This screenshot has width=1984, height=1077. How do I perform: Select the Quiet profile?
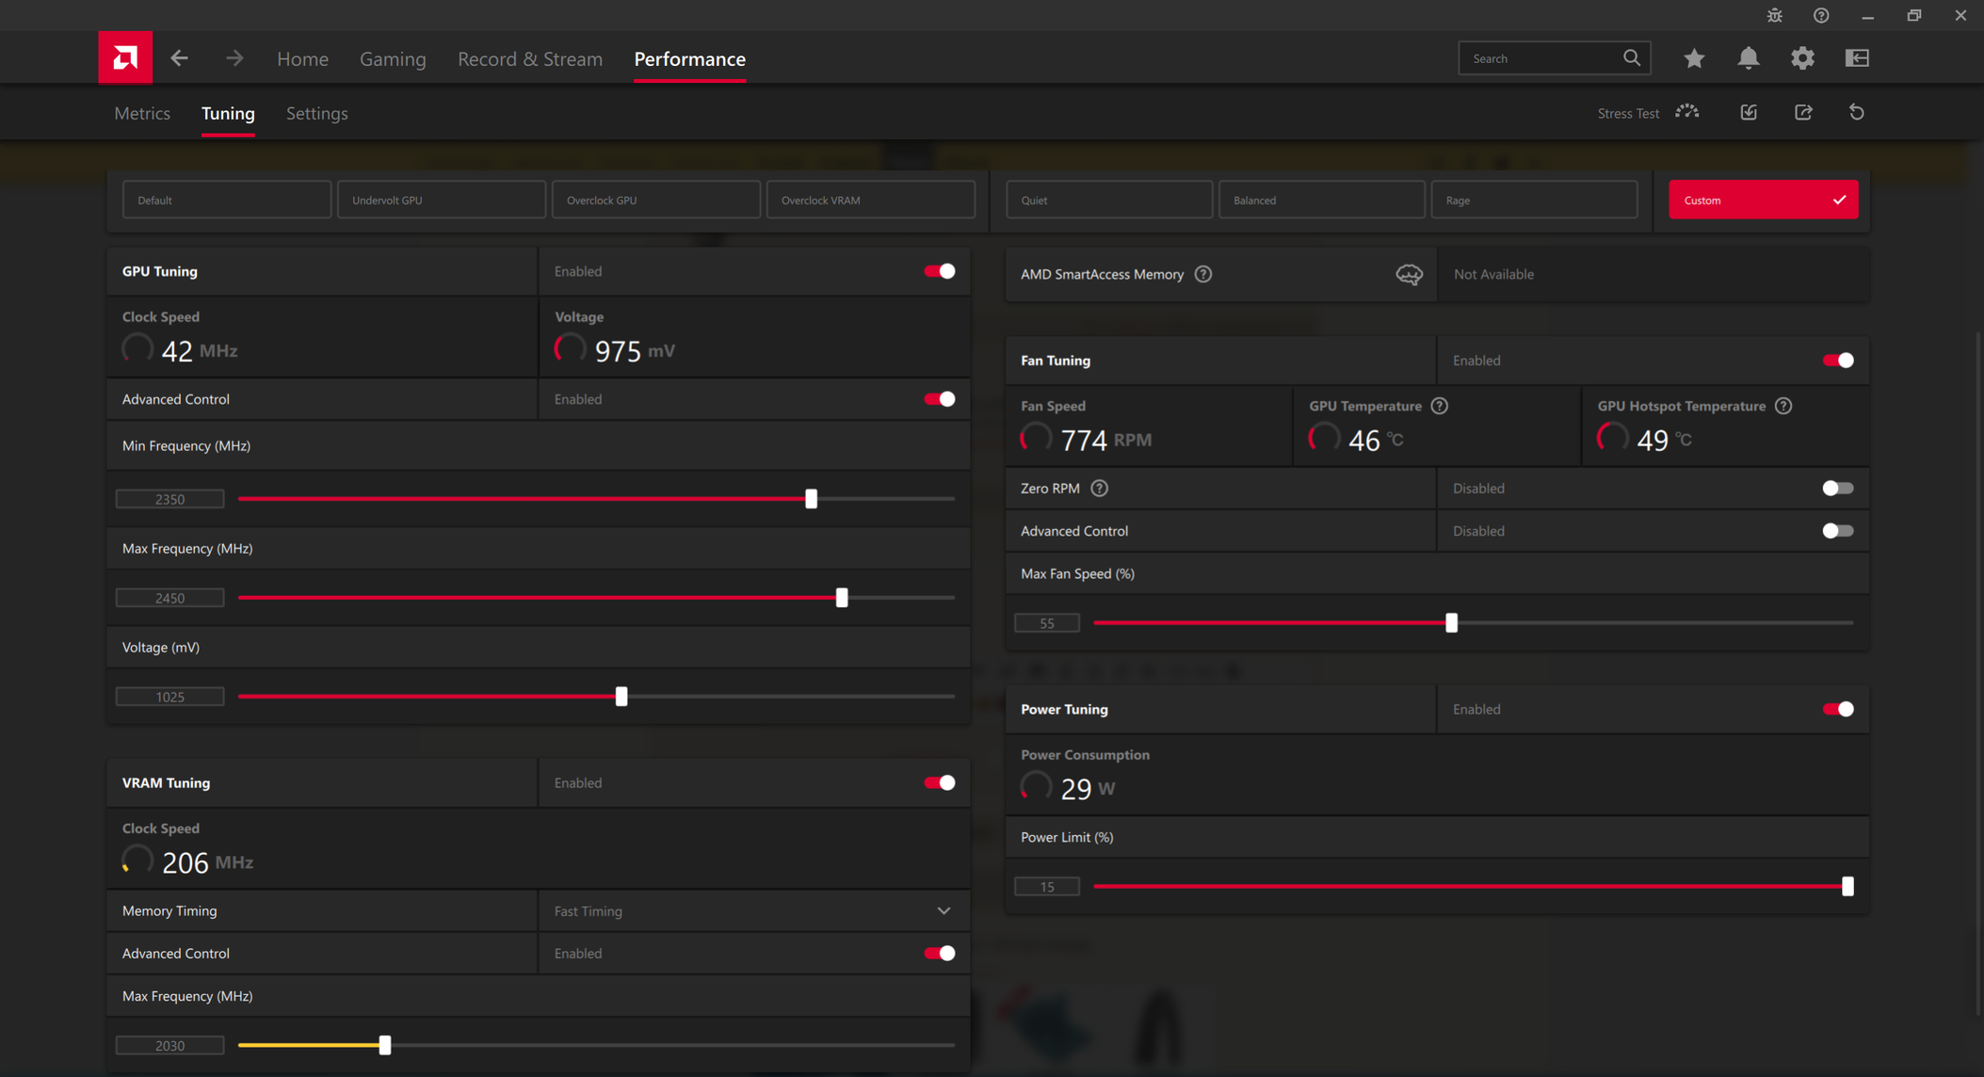point(1109,200)
